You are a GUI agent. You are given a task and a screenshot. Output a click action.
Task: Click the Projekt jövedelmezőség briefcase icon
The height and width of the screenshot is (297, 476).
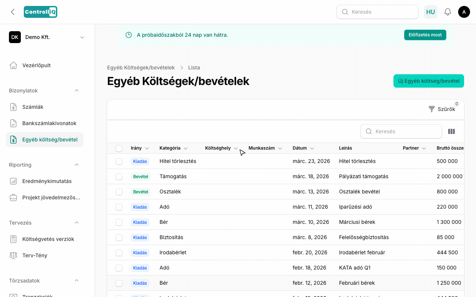(x=13, y=198)
